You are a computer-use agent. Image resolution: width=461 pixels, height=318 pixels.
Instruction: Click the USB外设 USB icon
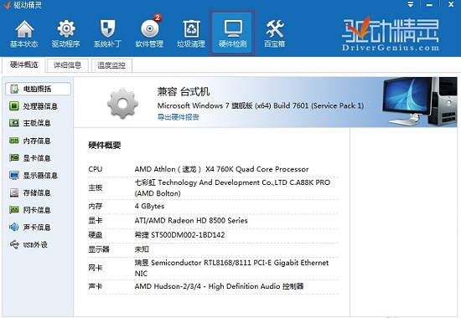pos(13,244)
